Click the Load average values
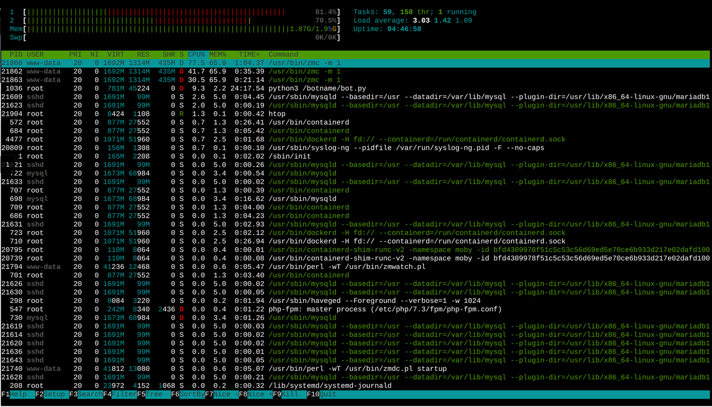 click(x=442, y=21)
